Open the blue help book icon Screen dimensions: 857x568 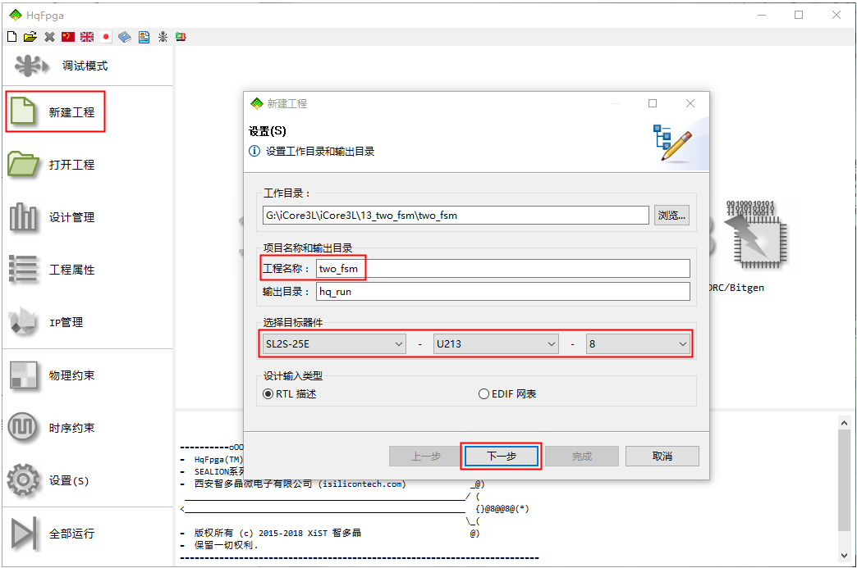(125, 37)
